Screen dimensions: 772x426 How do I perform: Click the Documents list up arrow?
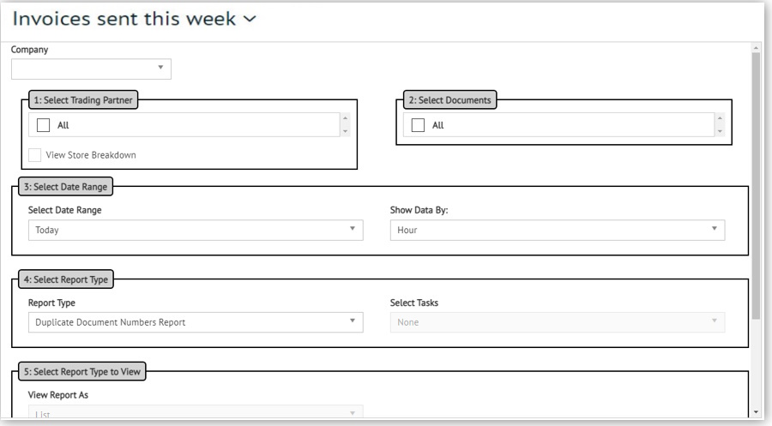[x=719, y=118]
